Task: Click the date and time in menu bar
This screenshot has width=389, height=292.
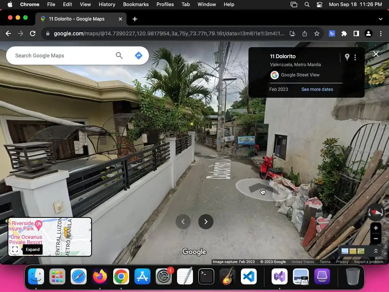Action: point(355,4)
